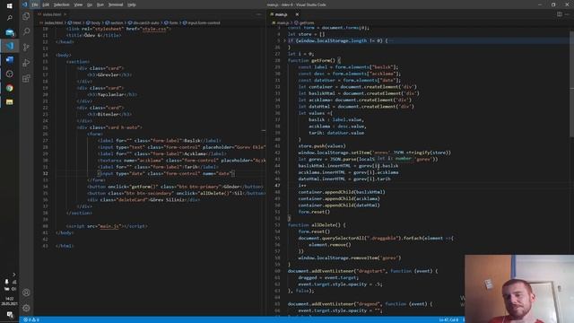Click the input.form-control breadcrumb
574x323 pixels.
click(201, 22)
